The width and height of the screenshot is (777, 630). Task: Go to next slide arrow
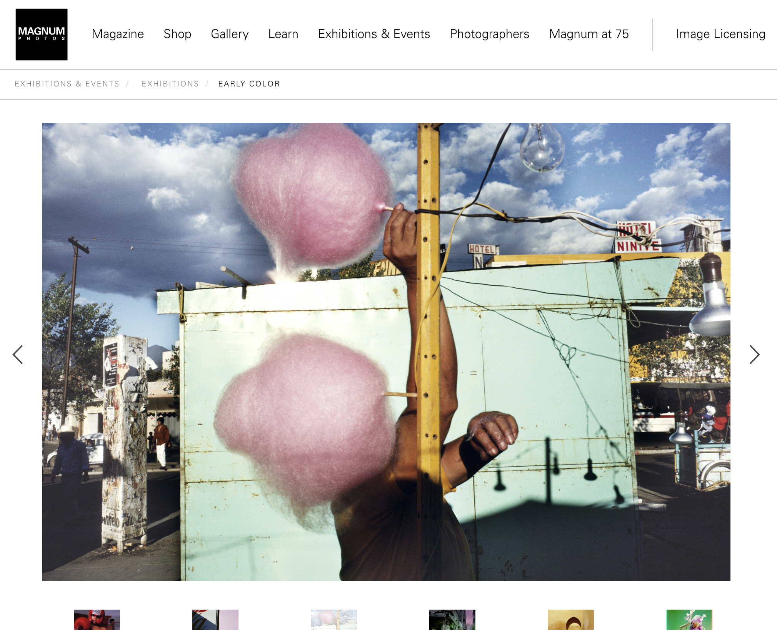point(754,354)
